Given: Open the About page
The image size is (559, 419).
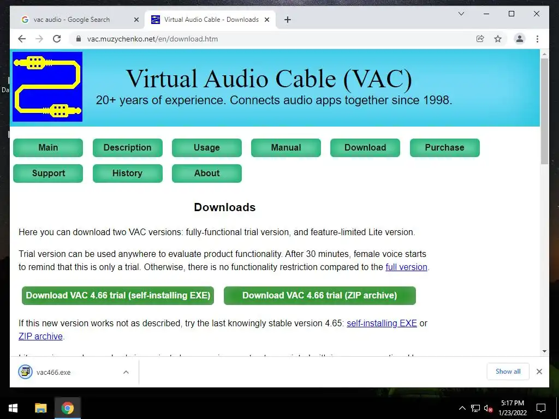Looking at the screenshot, I should (x=207, y=173).
